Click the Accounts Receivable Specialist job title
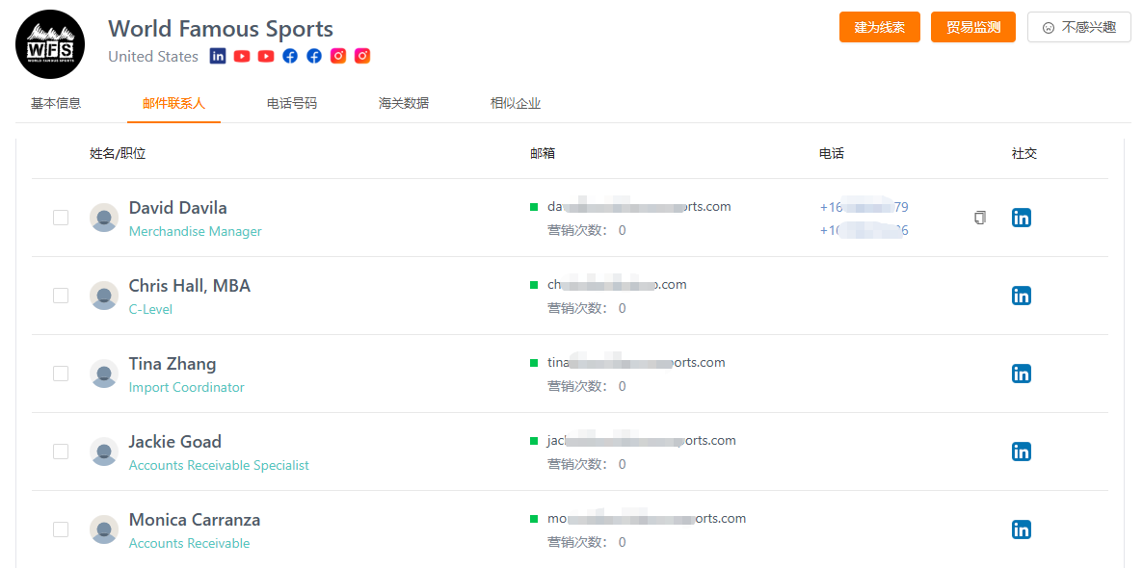1143x568 pixels. [x=219, y=465]
